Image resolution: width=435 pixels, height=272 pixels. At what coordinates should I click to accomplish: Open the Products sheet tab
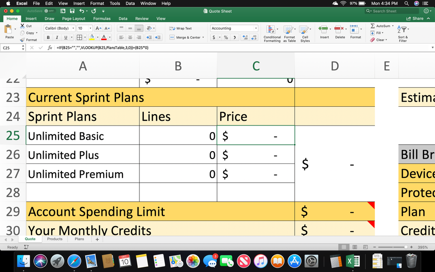point(54,239)
